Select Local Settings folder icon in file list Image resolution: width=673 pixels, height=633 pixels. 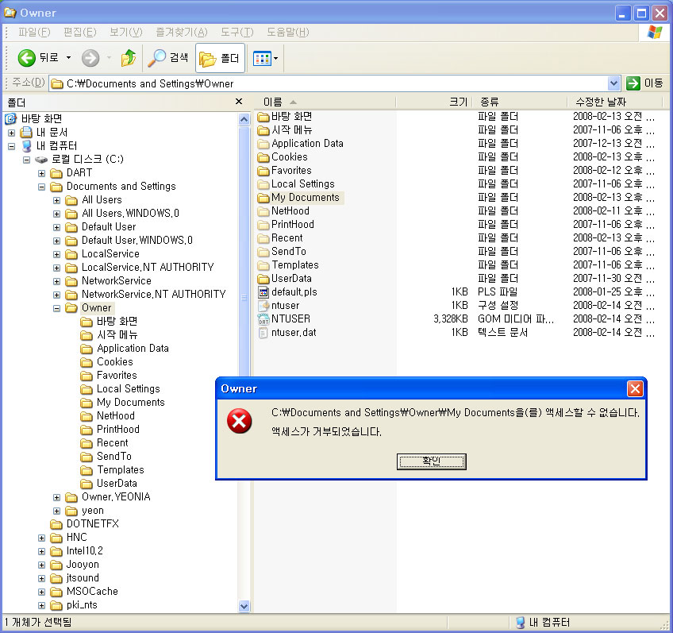click(263, 184)
